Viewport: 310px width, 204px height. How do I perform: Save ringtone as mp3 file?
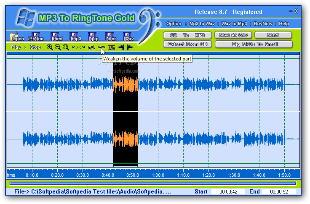click(75, 37)
